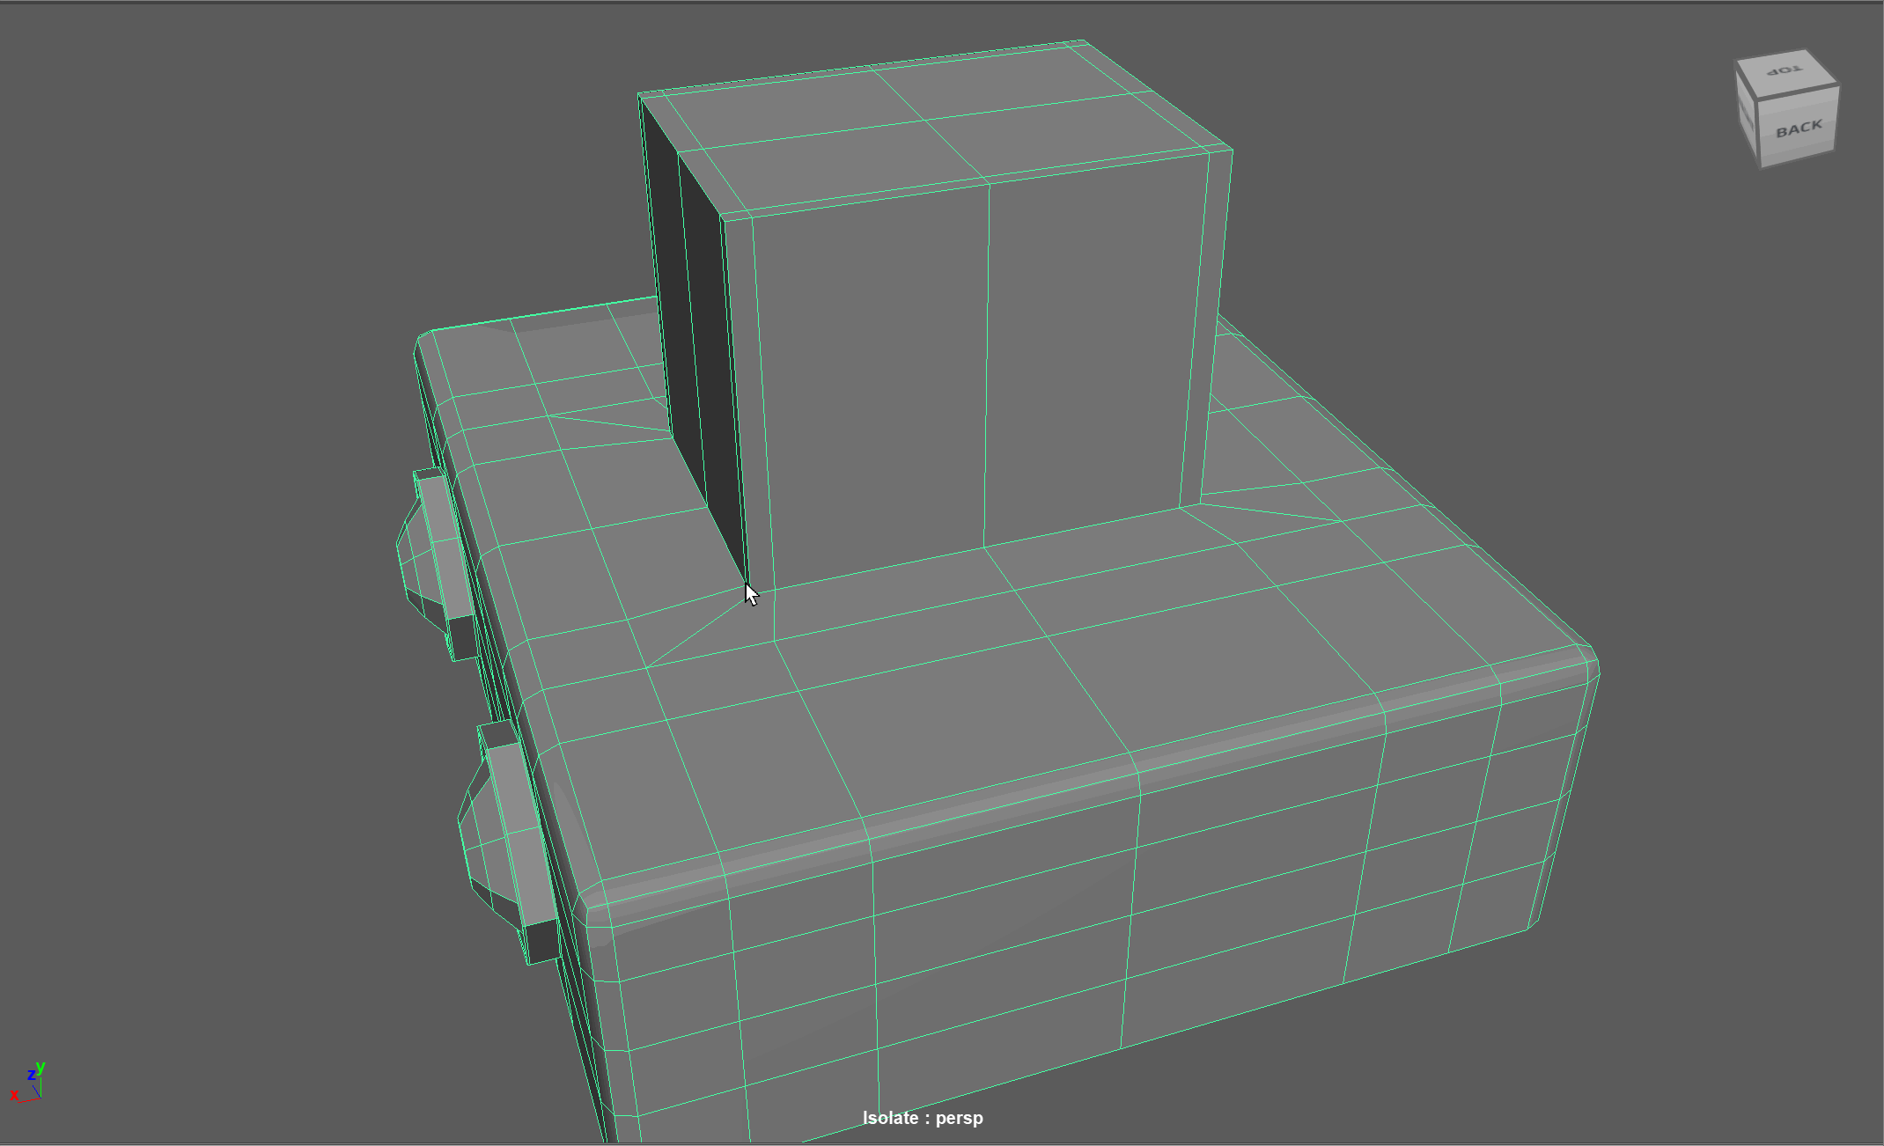This screenshot has height=1146, width=1884.
Task: Click the 'Isolate : persp' viewport label
Action: (x=922, y=1118)
